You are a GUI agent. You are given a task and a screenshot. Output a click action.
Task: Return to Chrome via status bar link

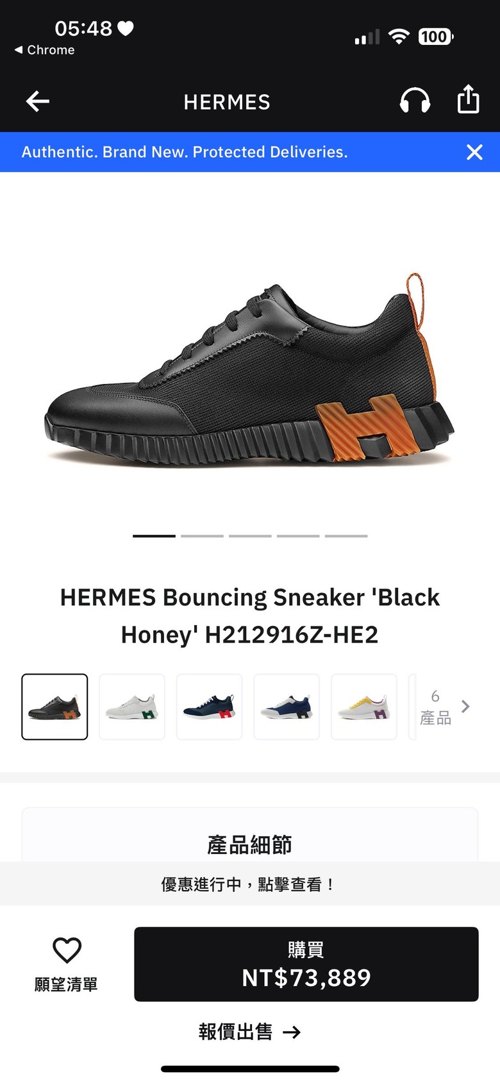(x=45, y=50)
